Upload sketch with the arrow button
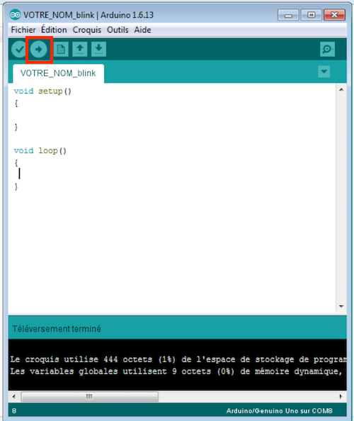Screen dimensions: 354x421 pos(39,50)
